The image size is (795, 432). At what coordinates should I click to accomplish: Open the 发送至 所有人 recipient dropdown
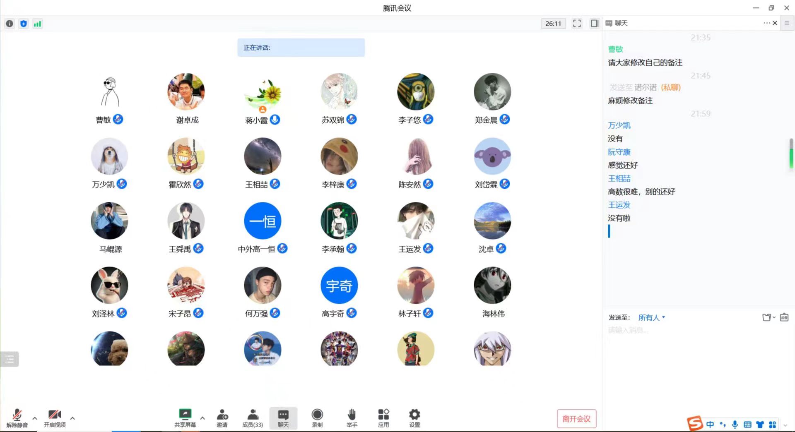651,317
